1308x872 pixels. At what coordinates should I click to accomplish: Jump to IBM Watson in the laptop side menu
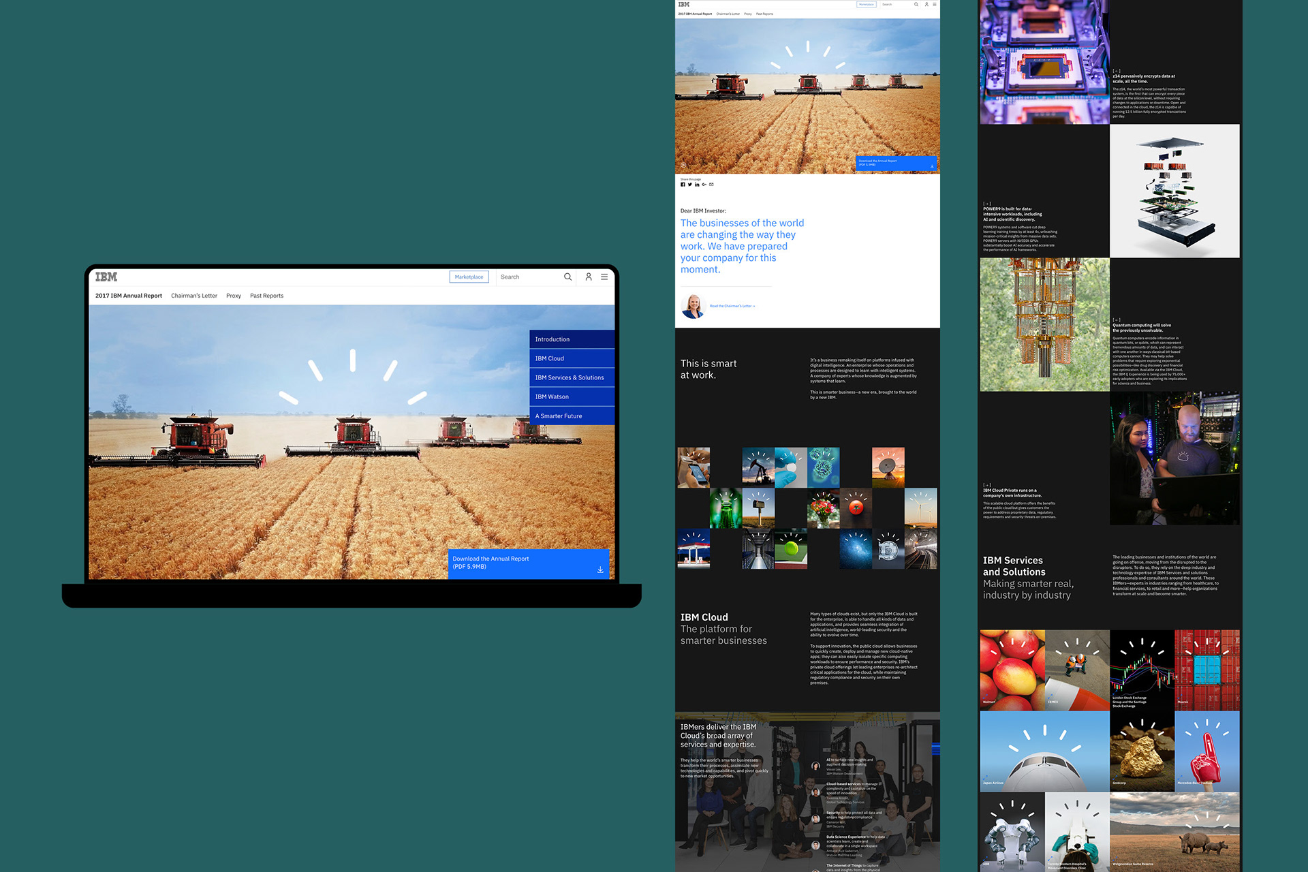[x=572, y=396]
